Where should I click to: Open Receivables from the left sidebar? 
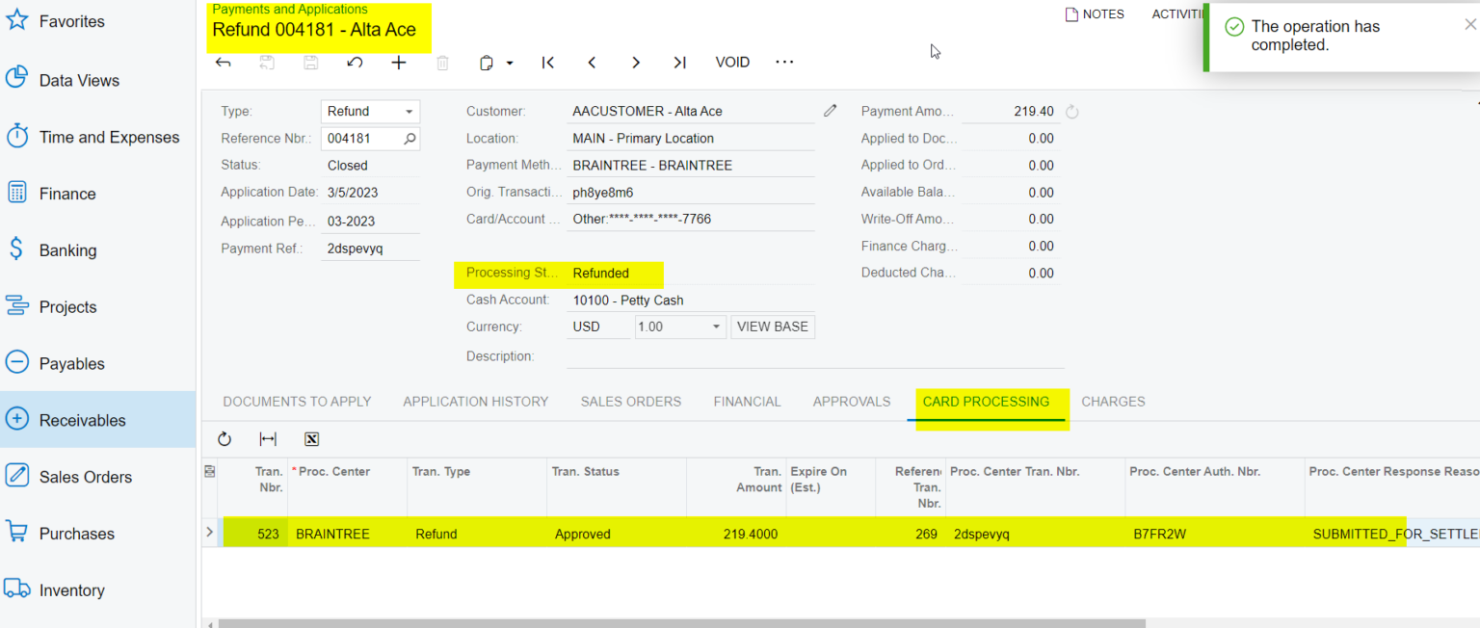pos(84,420)
